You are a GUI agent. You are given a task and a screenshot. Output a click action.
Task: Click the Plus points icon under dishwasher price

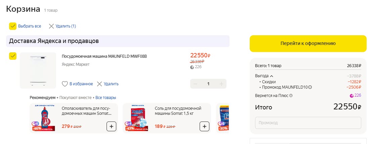[192, 67]
